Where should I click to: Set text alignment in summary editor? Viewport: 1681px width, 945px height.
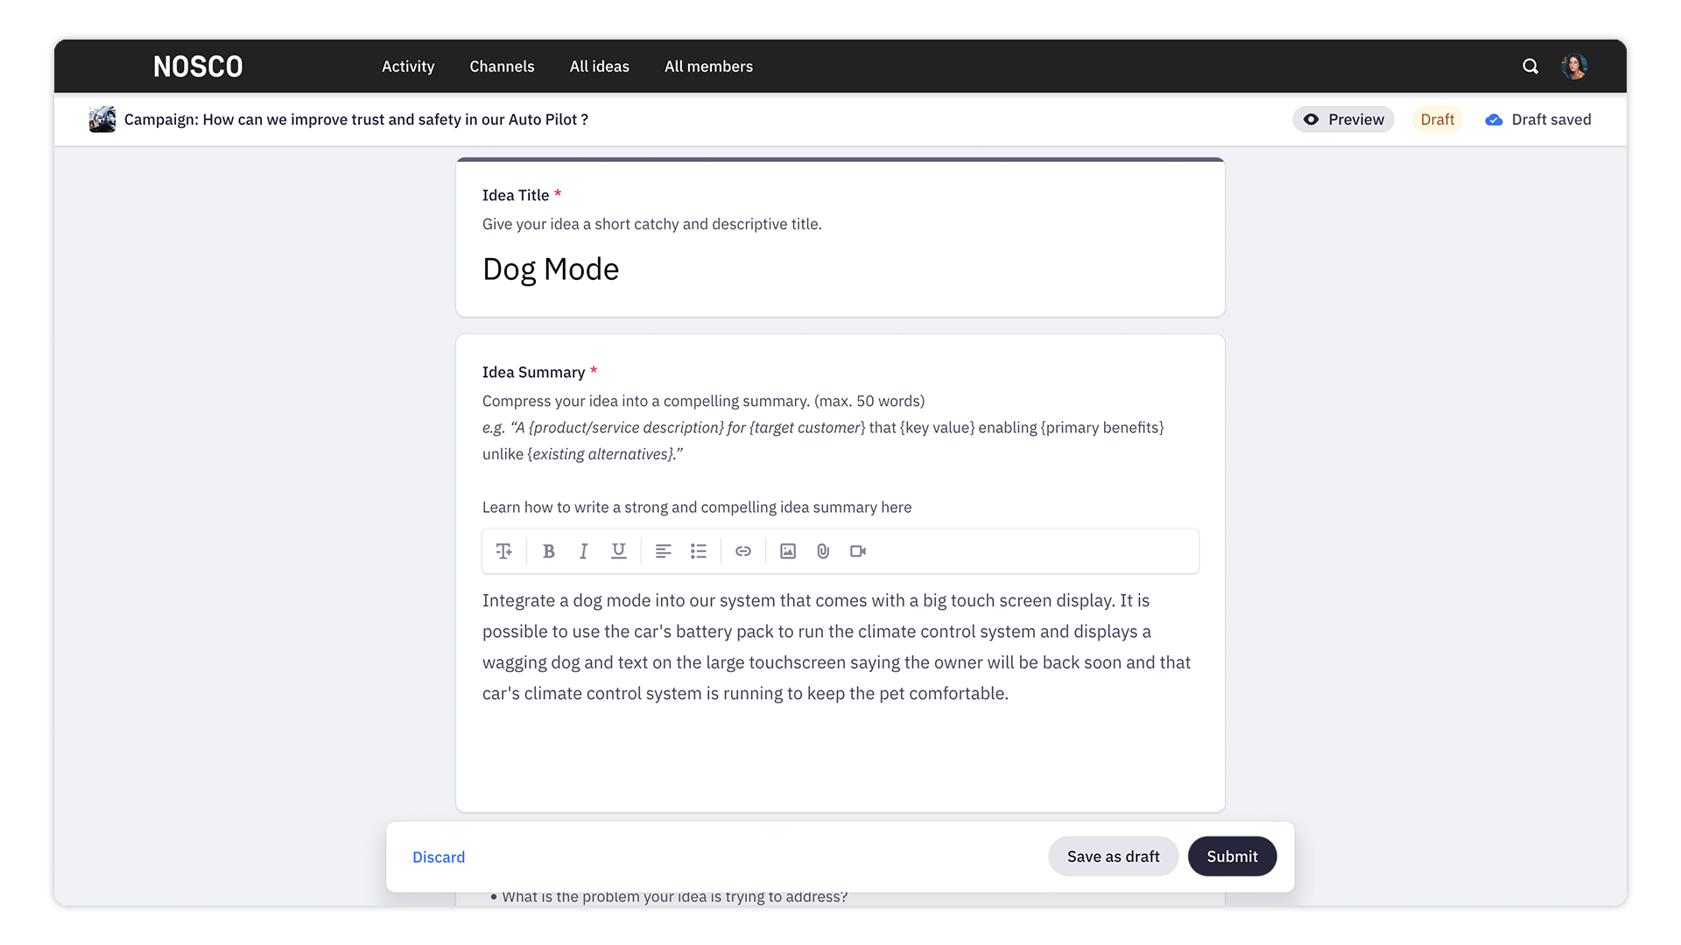[663, 551]
